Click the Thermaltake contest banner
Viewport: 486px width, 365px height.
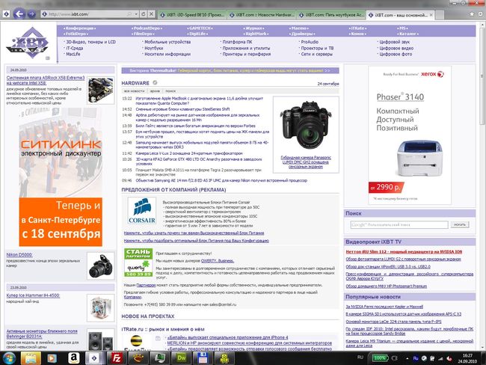[x=230, y=70]
